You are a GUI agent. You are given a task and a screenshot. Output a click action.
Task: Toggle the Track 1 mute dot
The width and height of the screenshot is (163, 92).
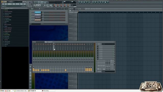77,17
